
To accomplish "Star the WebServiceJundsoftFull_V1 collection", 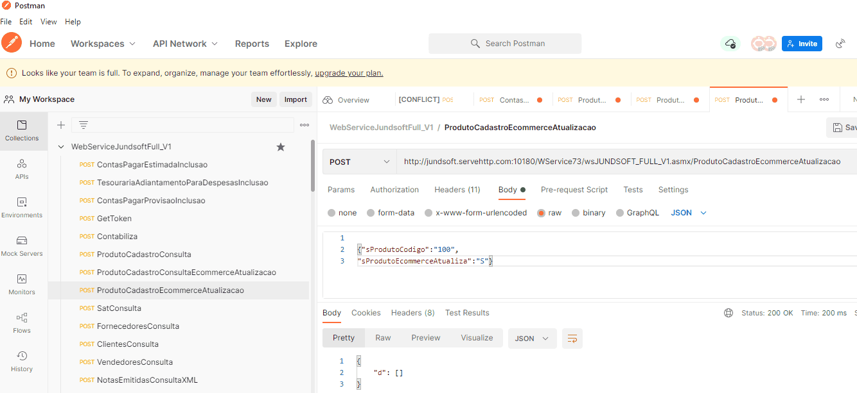I will [280, 147].
